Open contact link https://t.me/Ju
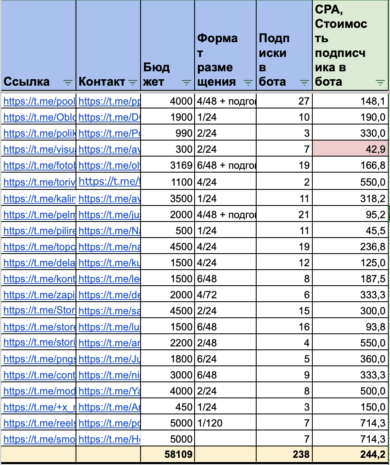The image size is (390, 465). point(109,359)
